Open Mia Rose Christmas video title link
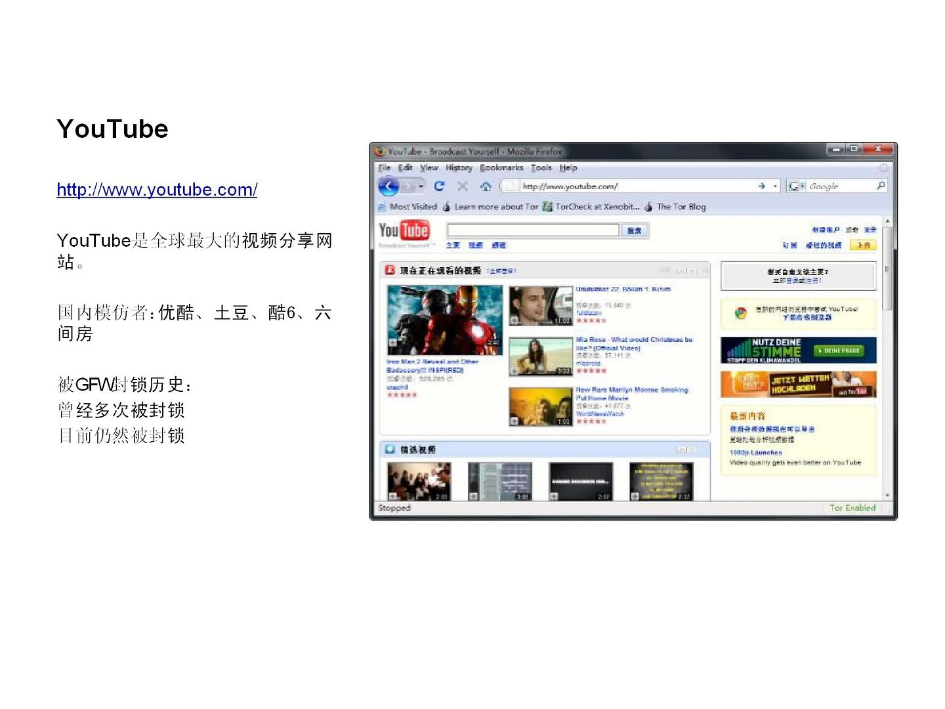Viewport: 945px width, 709px height. 634,343
